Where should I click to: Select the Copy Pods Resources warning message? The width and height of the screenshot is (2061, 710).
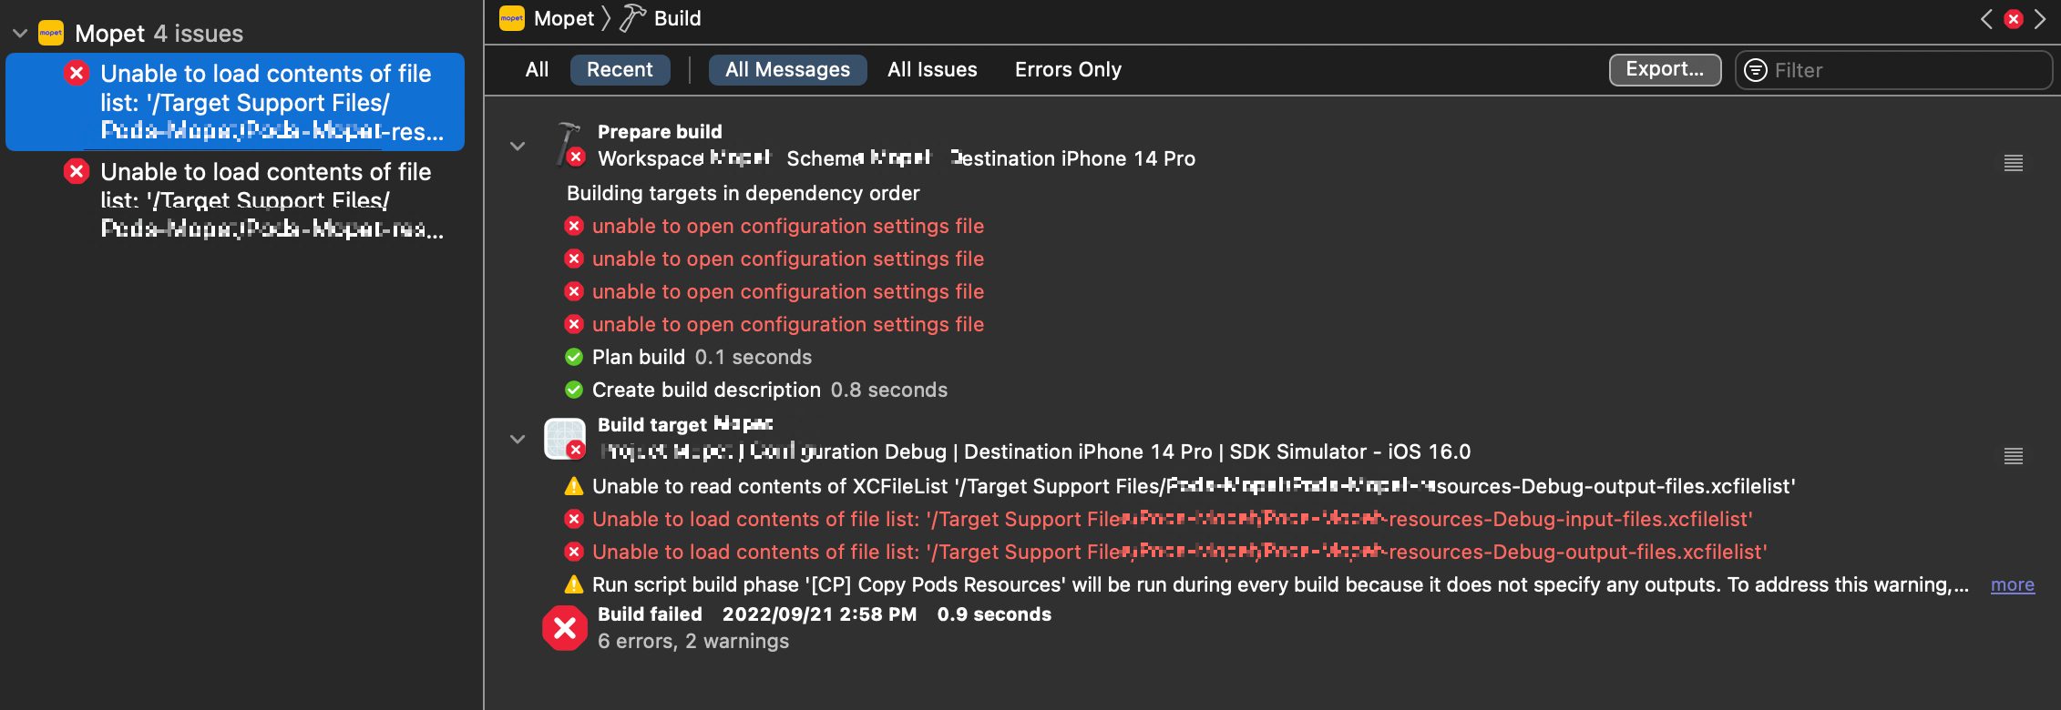1280,584
